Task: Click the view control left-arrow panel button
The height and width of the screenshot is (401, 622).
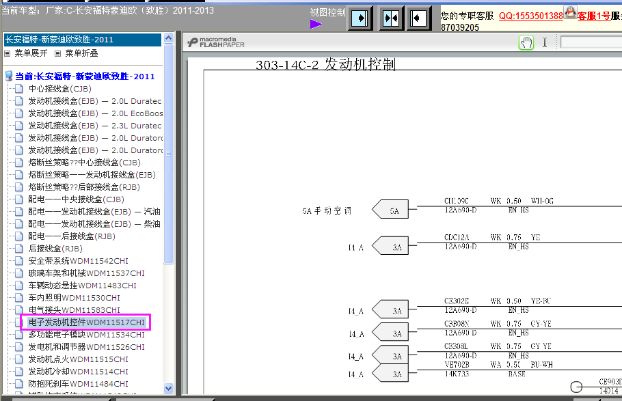Action: pos(418,18)
